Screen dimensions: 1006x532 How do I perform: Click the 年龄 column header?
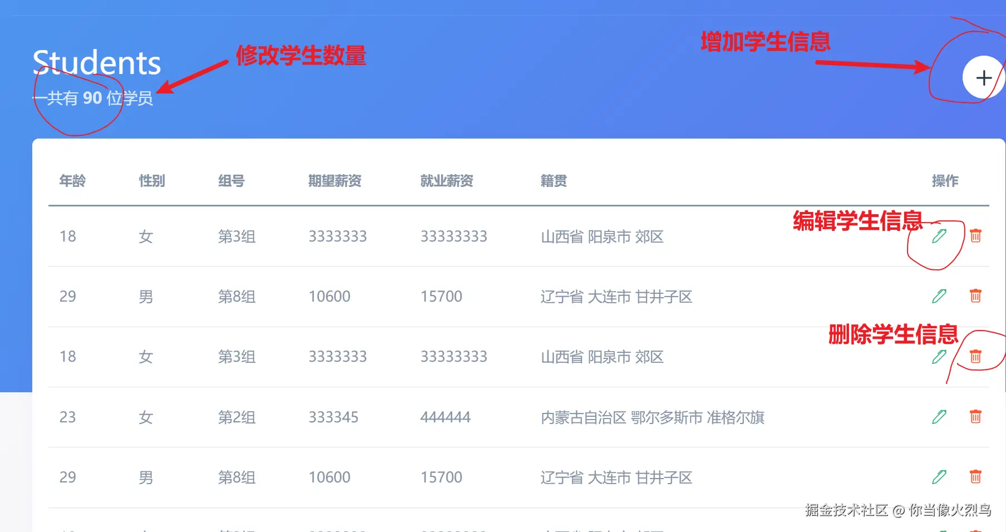coord(72,181)
